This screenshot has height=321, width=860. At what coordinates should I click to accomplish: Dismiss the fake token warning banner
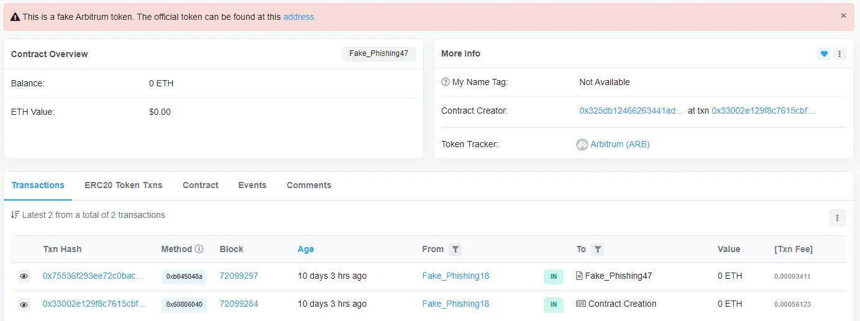tap(843, 16)
